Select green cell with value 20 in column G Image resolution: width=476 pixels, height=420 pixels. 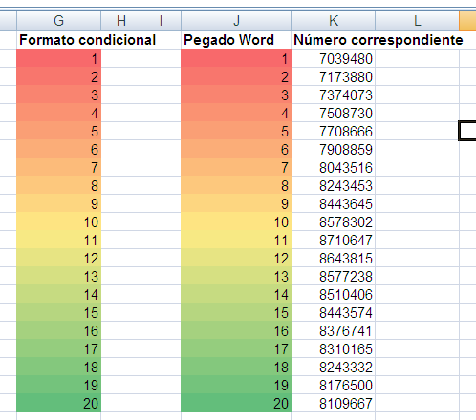(x=58, y=403)
